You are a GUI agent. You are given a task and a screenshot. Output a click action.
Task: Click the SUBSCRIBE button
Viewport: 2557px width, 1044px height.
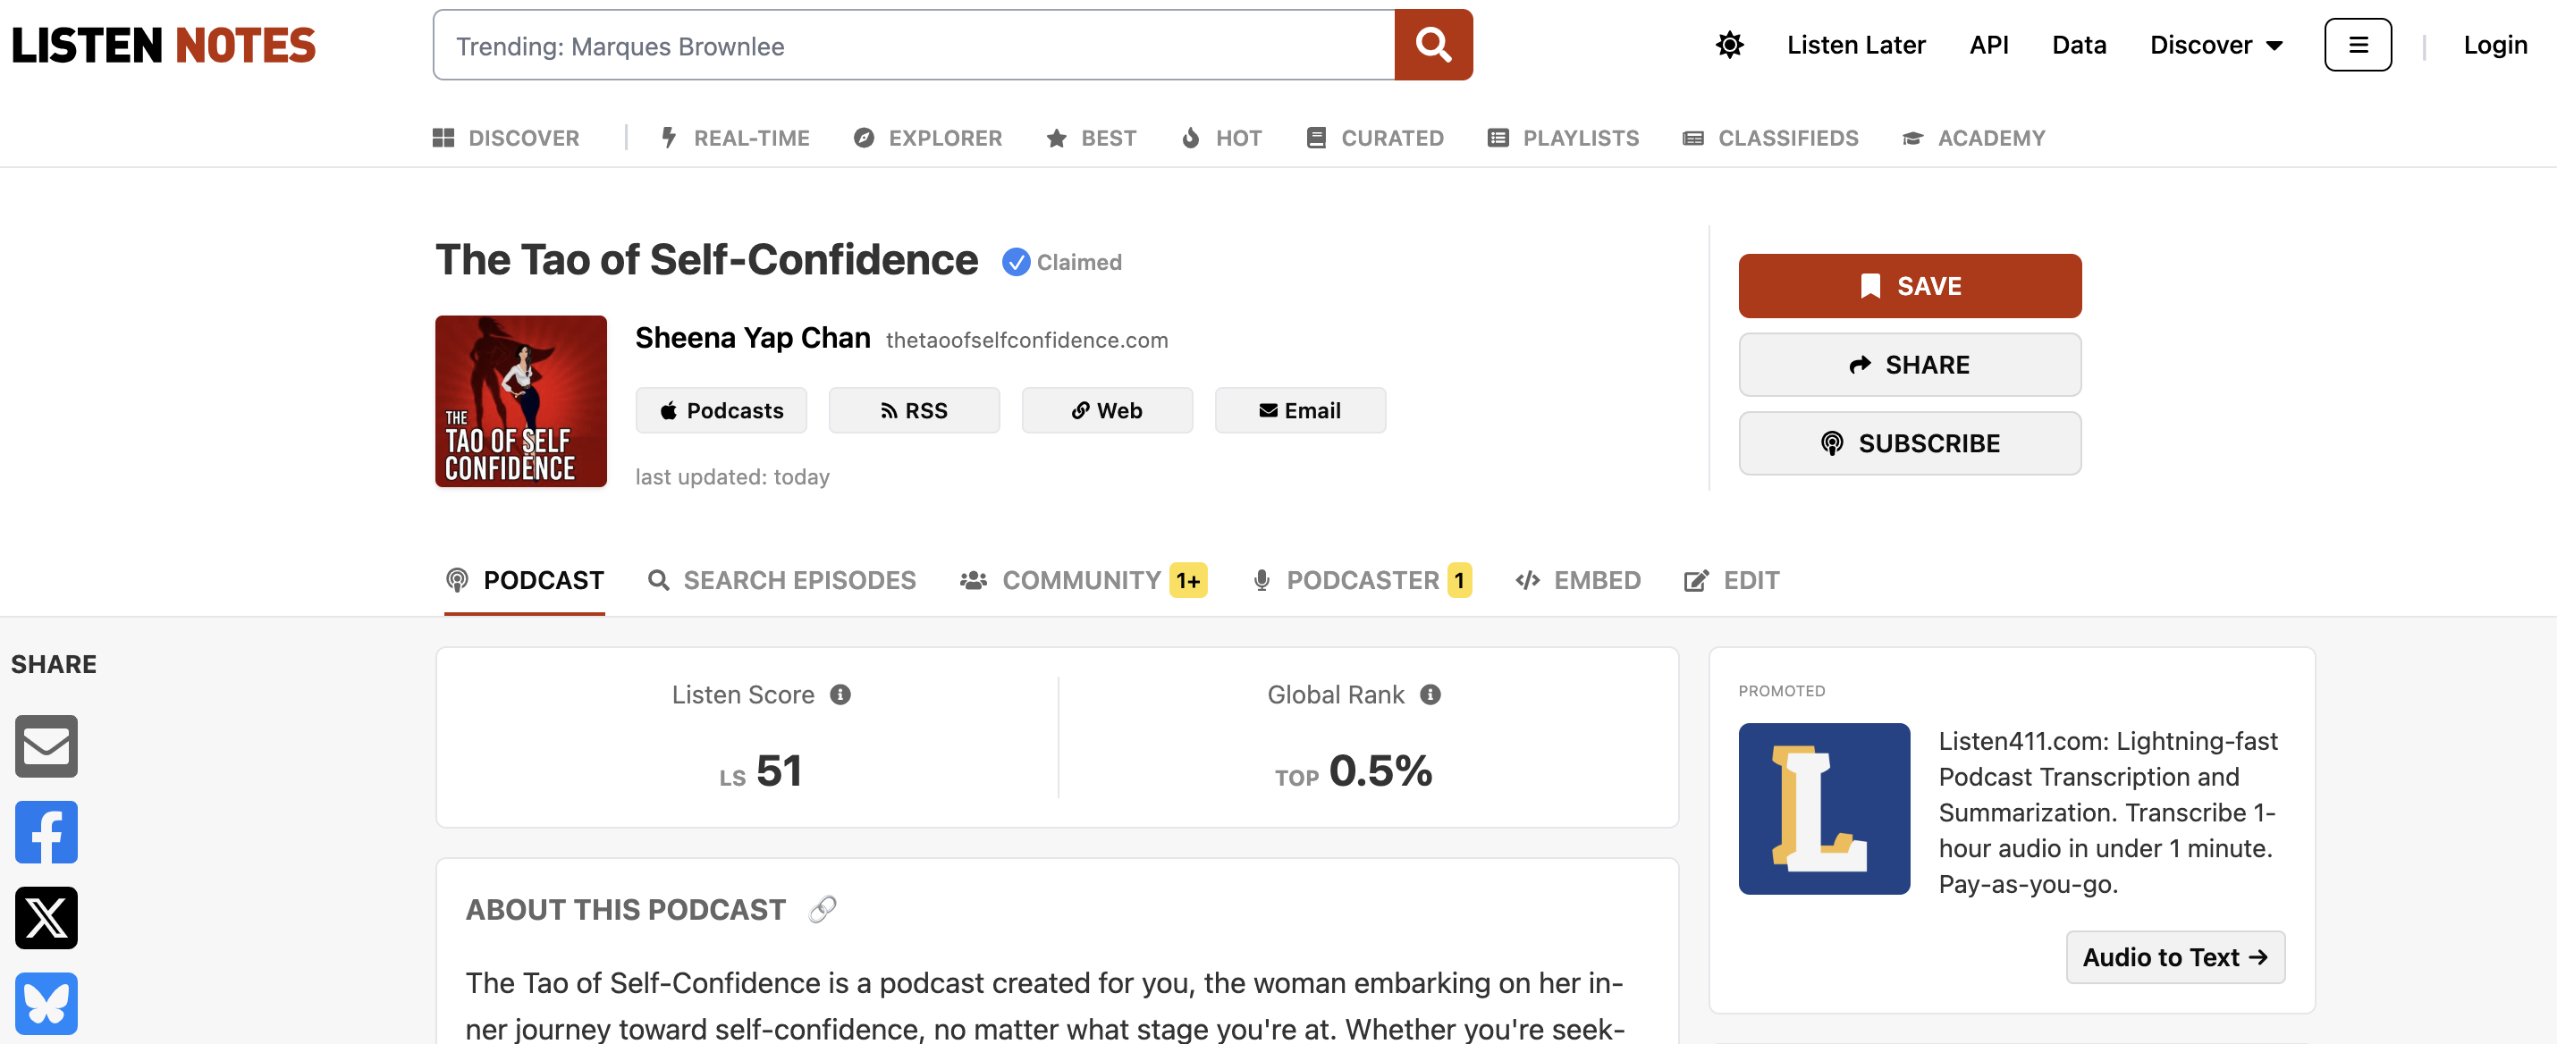[1909, 443]
